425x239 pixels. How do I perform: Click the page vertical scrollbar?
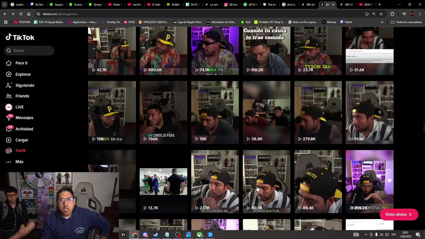423,128
